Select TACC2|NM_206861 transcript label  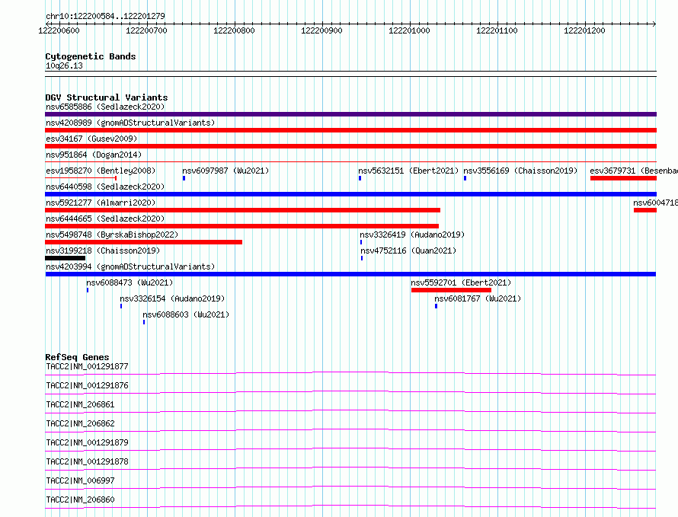click(x=80, y=404)
